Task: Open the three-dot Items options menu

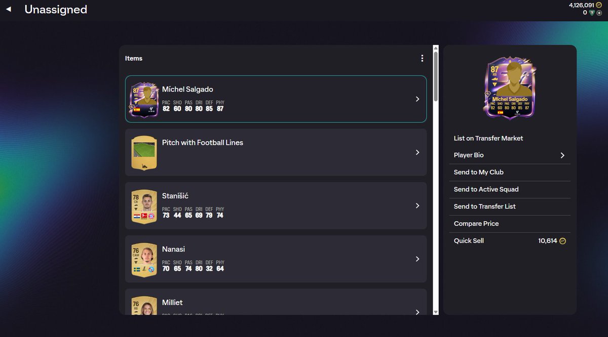Action: coord(422,58)
